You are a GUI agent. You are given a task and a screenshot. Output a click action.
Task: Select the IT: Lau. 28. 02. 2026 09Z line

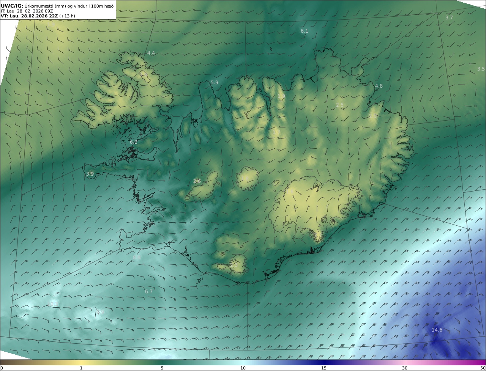coord(27,11)
